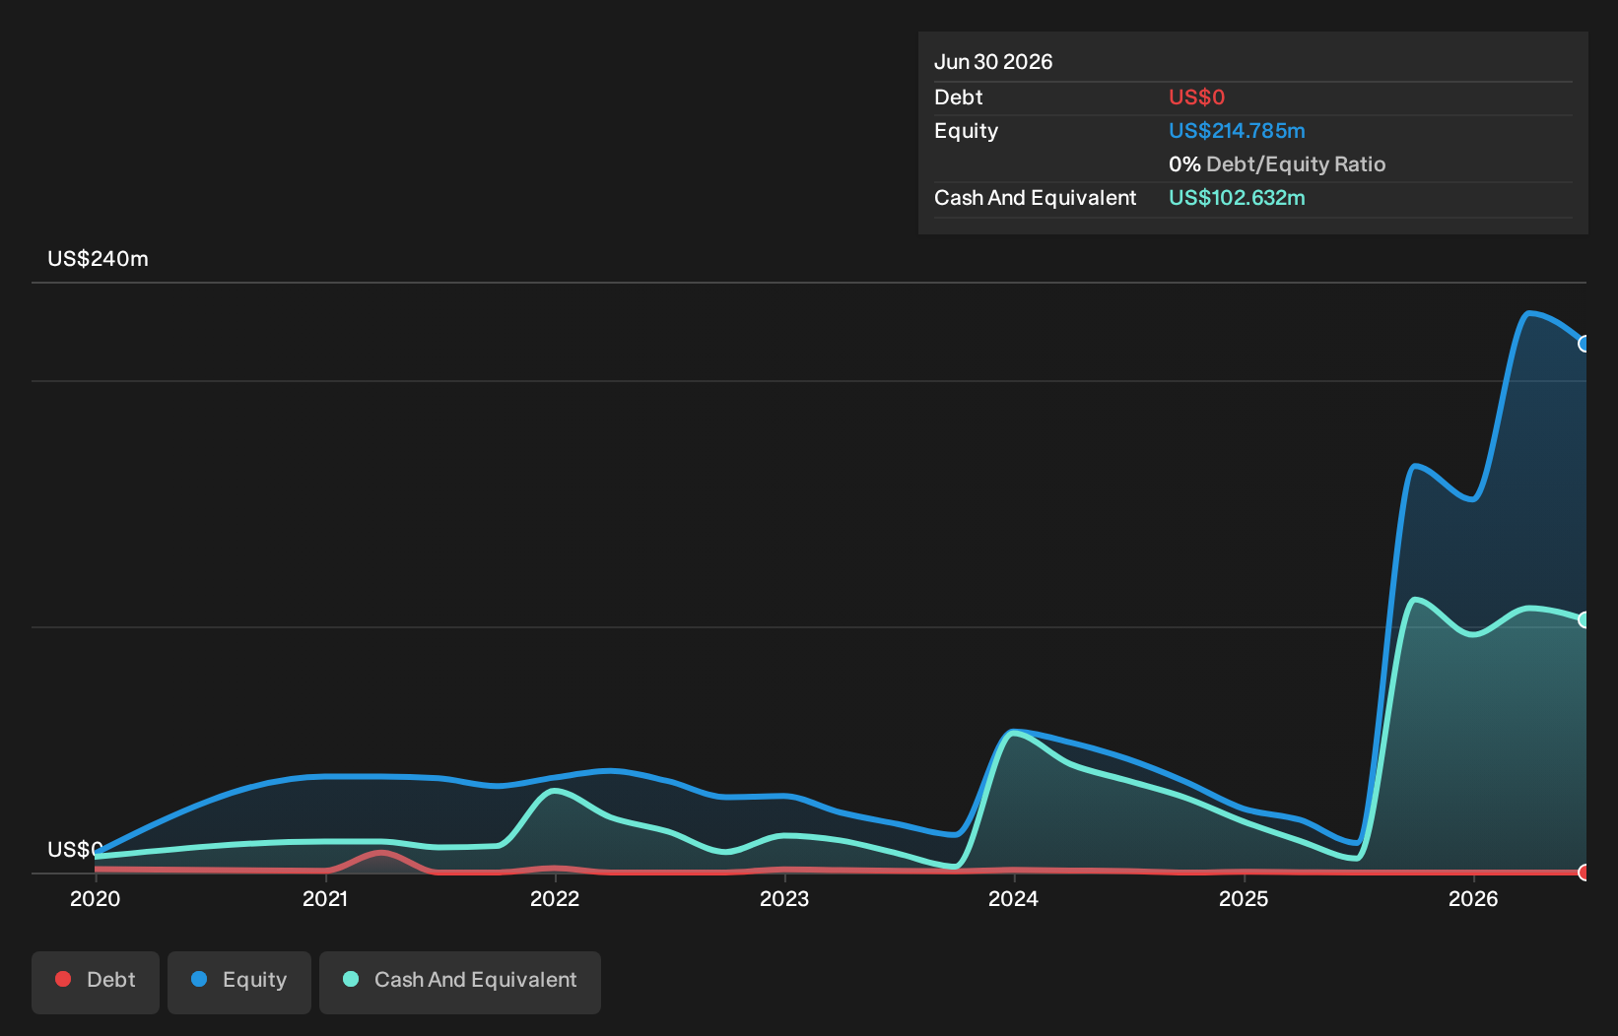Toggle the Equity series legend button
The width and height of the screenshot is (1618, 1036).
[x=239, y=982]
